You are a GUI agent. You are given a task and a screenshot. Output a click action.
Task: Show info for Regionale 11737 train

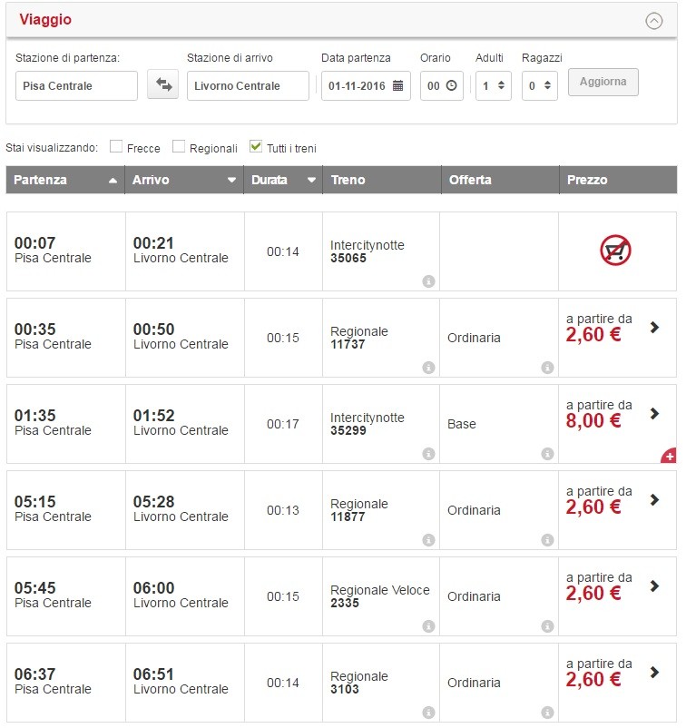(x=428, y=368)
